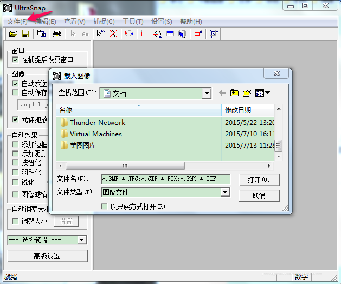Close the 载入图像 dialog
The width and height of the screenshot is (341, 284).
(x=276, y=73)
